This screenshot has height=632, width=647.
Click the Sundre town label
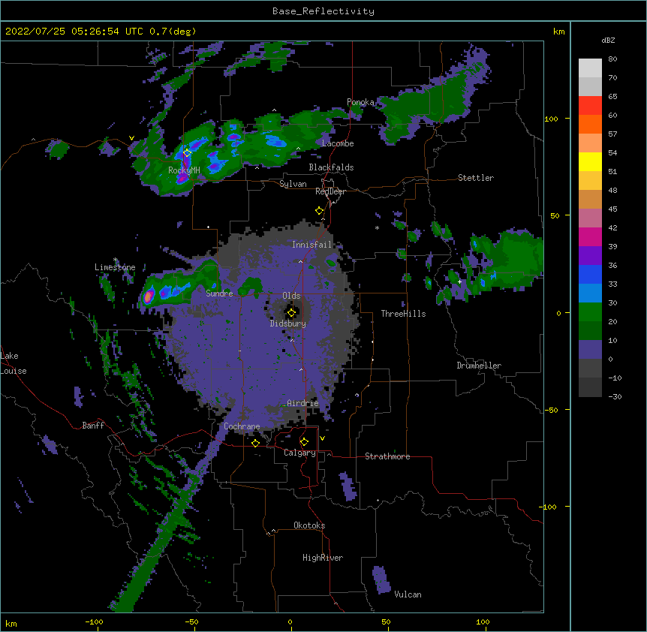[219, 293]
